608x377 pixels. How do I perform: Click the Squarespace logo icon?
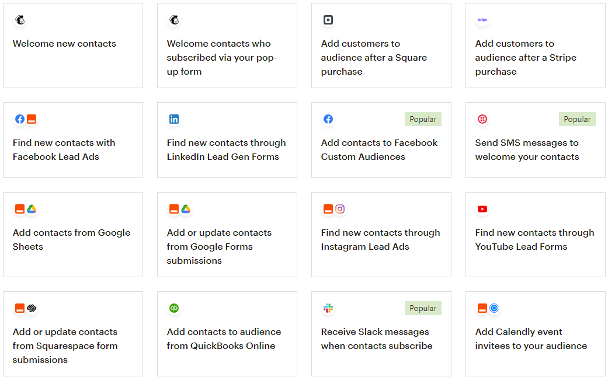[32, 308]
